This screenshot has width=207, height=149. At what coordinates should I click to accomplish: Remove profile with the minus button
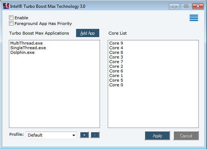[x=95, y=135]
